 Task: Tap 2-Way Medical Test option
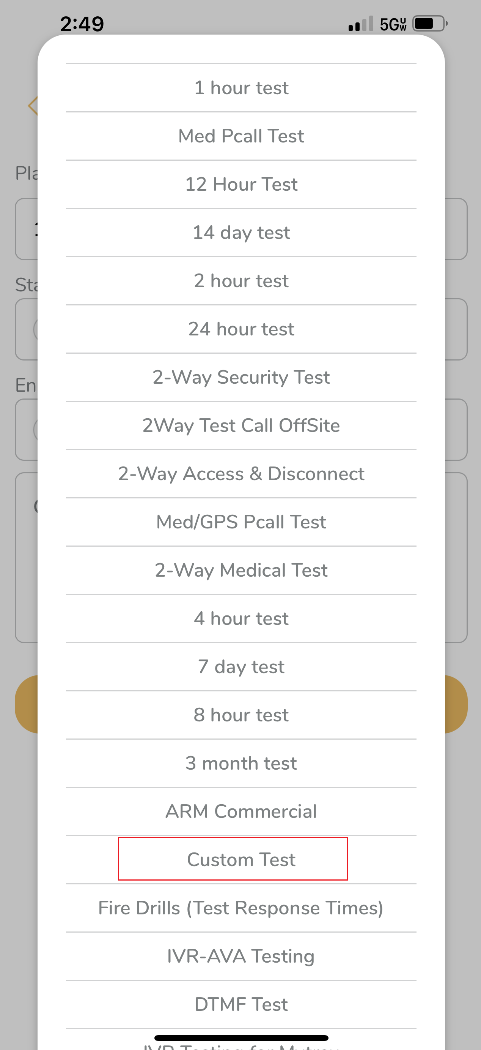point(241,570)
